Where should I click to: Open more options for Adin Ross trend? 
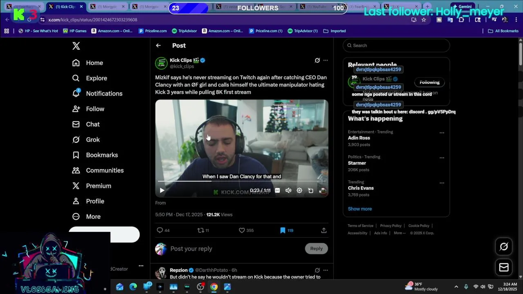coord(442,133)
